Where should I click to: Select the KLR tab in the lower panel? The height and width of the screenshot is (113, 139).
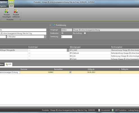coord(9,64)
